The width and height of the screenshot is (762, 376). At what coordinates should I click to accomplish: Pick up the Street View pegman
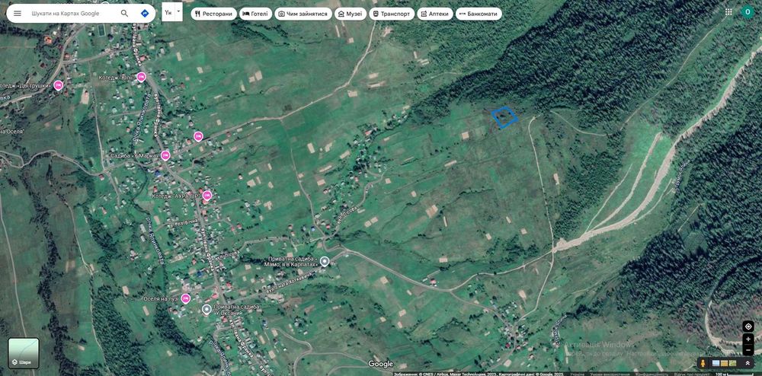pyautogui.click(x=703, y=363)
